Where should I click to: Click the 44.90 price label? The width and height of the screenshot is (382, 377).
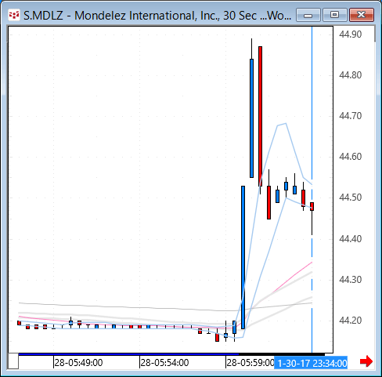(350, 34)
